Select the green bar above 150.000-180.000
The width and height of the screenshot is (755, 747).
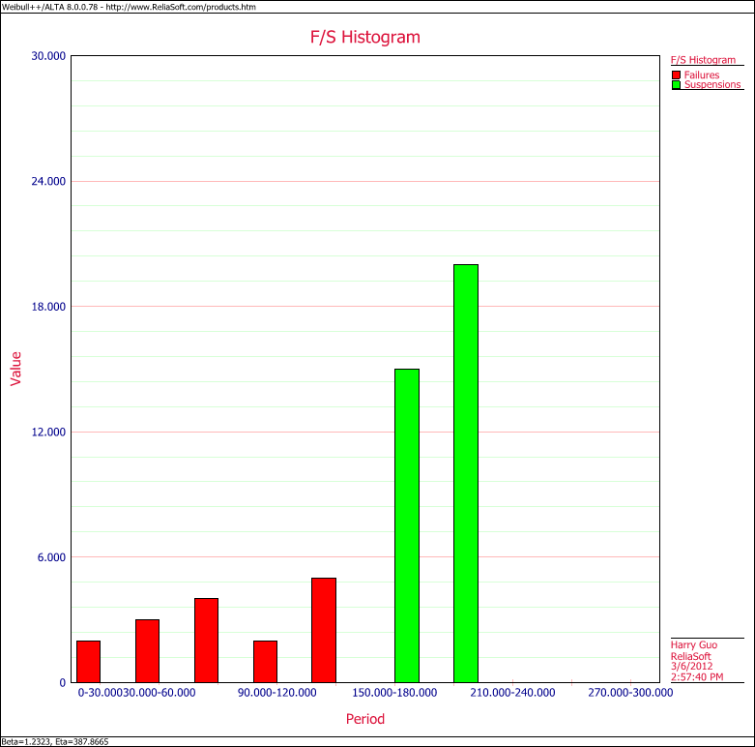click(407, 524)
